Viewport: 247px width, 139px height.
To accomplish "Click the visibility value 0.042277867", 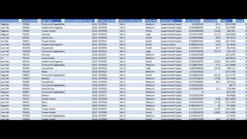I will point(195,34).
